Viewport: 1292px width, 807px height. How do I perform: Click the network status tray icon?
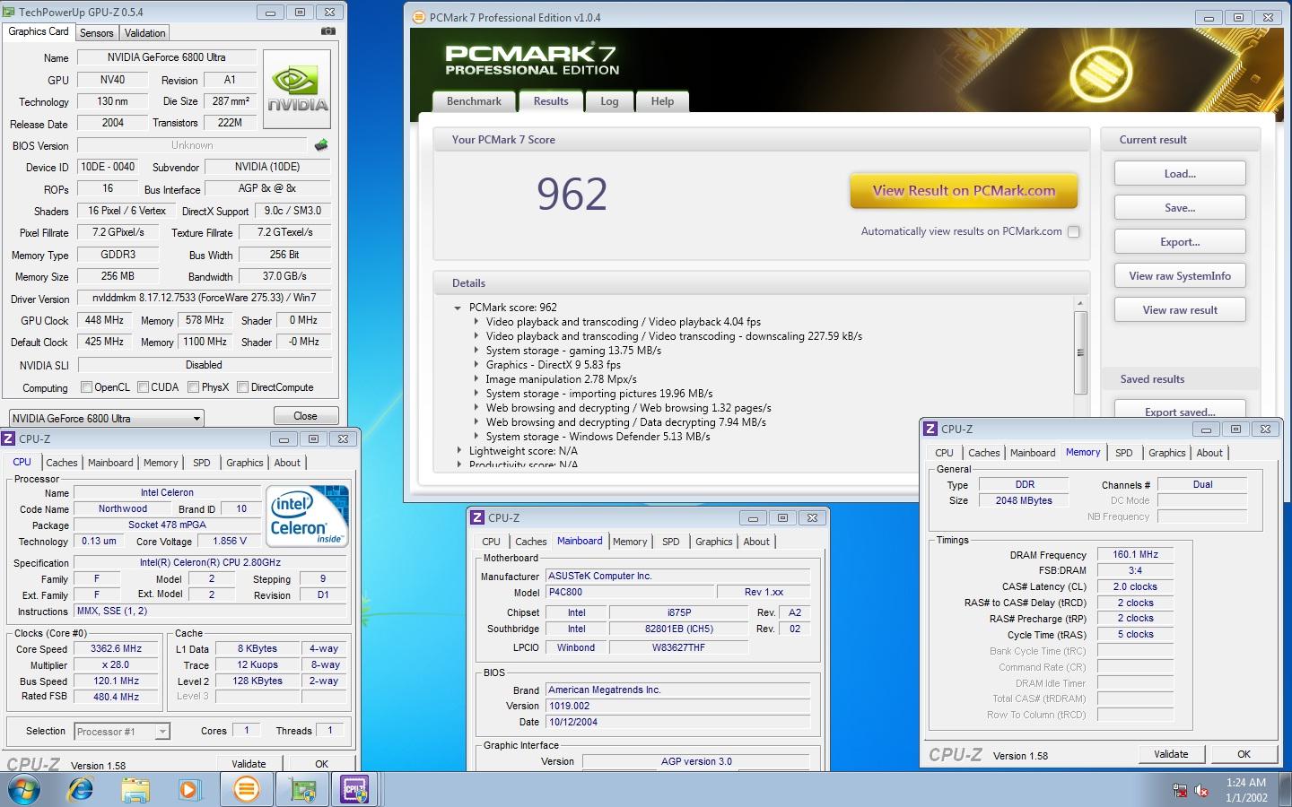click(x=1180, y=790)
